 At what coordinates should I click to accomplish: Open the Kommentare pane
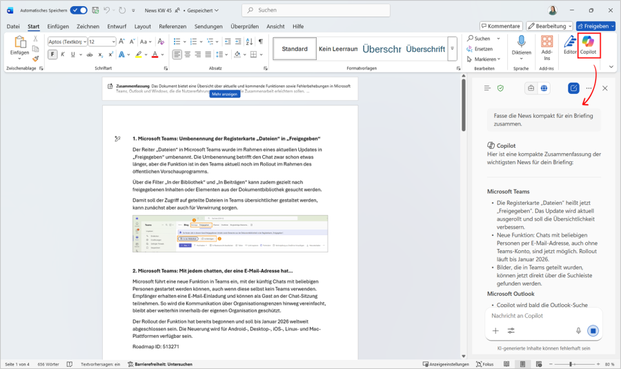click(x=501, y=26)
